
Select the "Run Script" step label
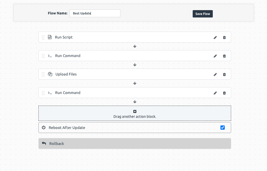click(64, 37)
